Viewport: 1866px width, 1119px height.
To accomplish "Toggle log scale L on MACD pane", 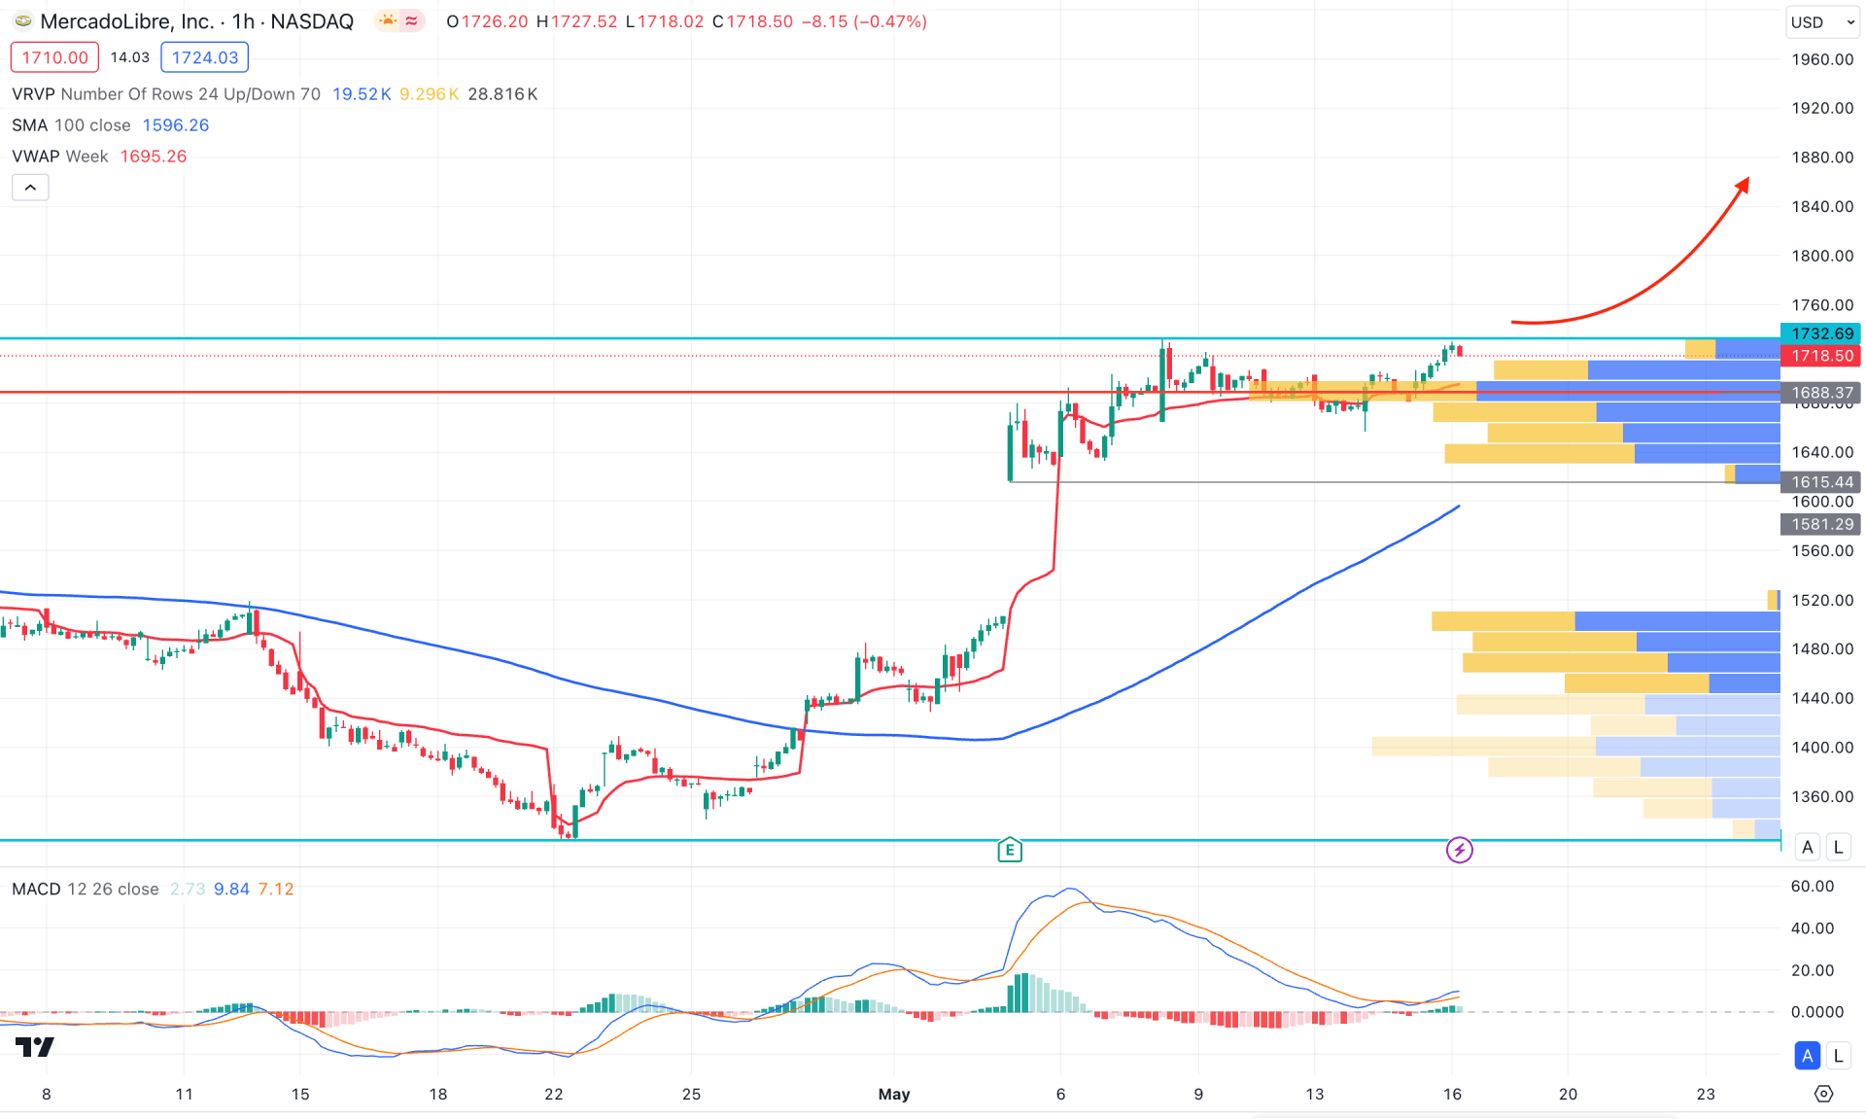I will click(x=1838, y=1055).
